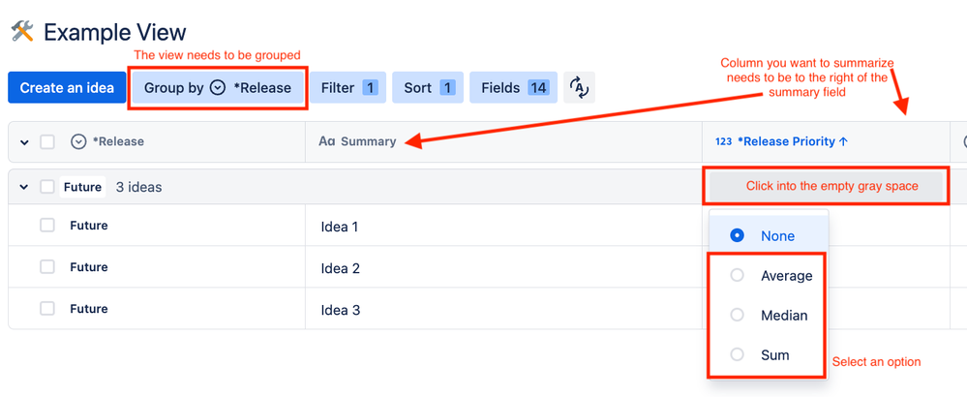Image resolution: width=967 pixels, height=397 pixels.
Task: Tick the checkbox beside Idea 3 row
Action: (x=47, y=309)
